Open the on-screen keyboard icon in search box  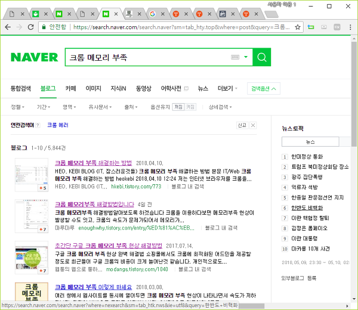pyautogui.click(x=235, y=57)
